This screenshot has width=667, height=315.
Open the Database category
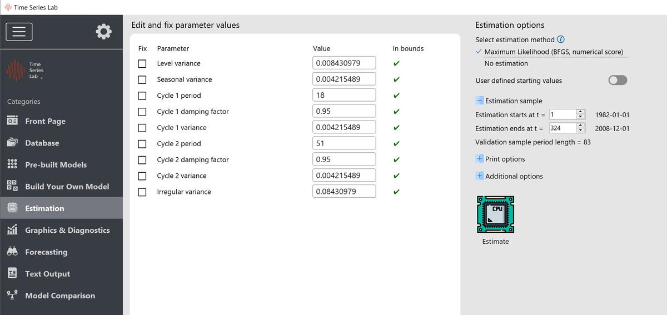42,143
